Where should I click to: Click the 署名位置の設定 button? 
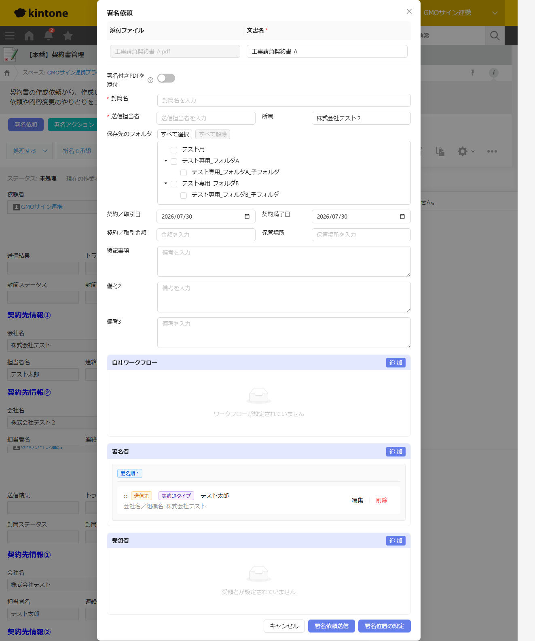coord(385,626)
